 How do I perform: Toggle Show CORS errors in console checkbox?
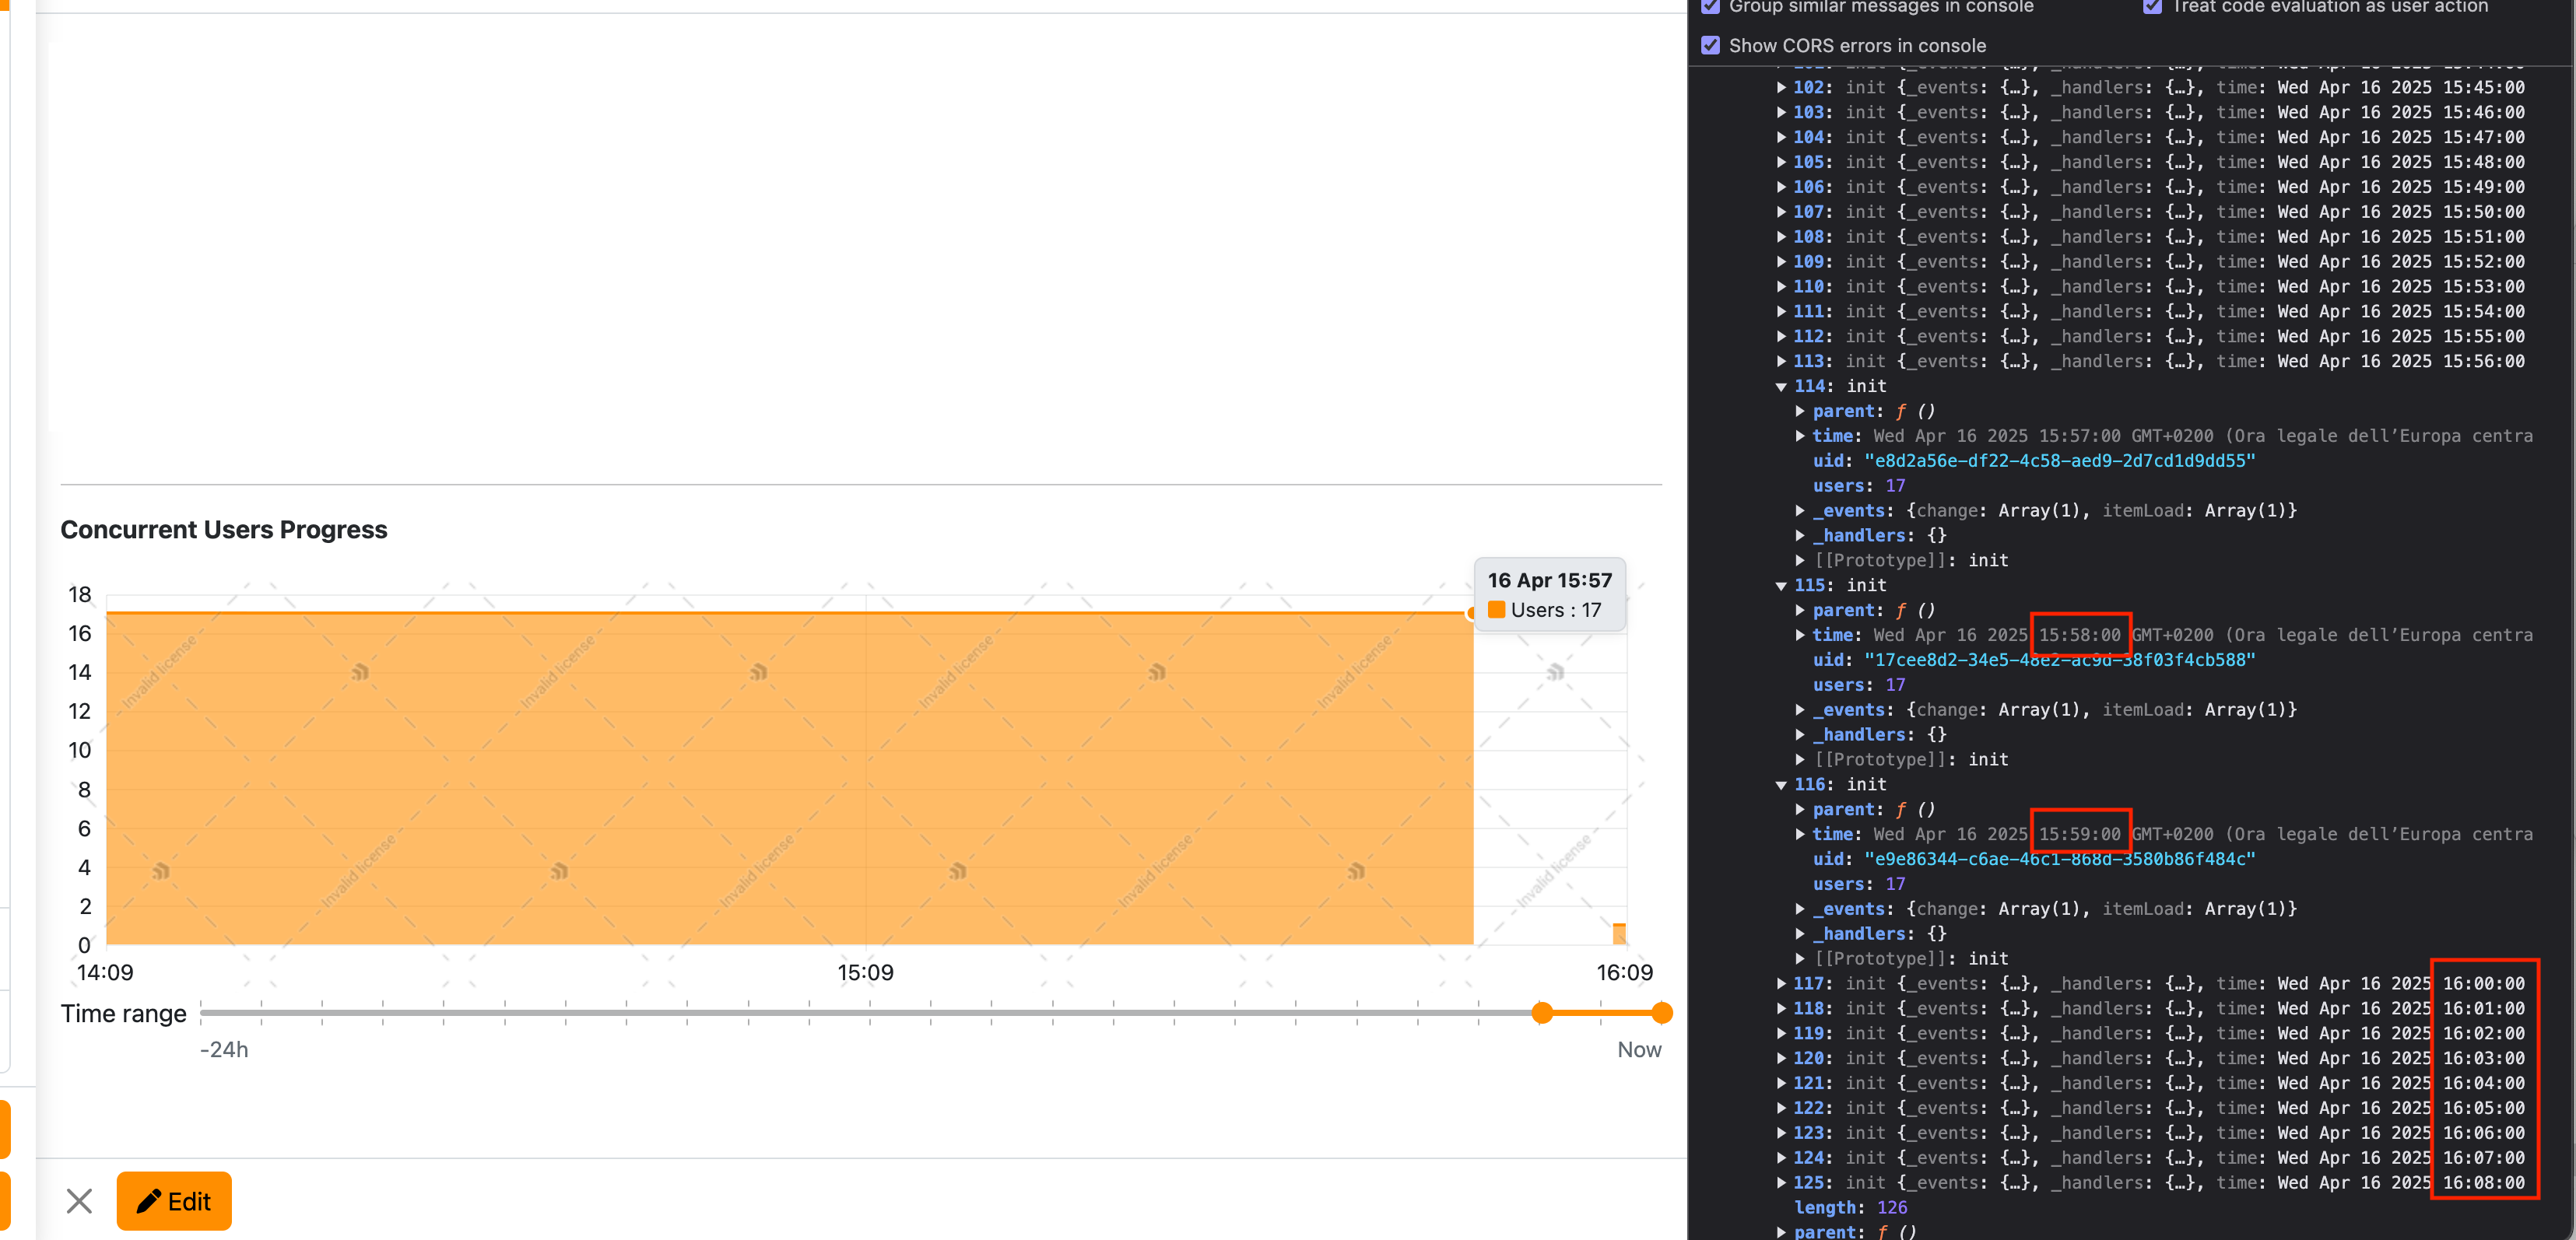point(1710,45)
